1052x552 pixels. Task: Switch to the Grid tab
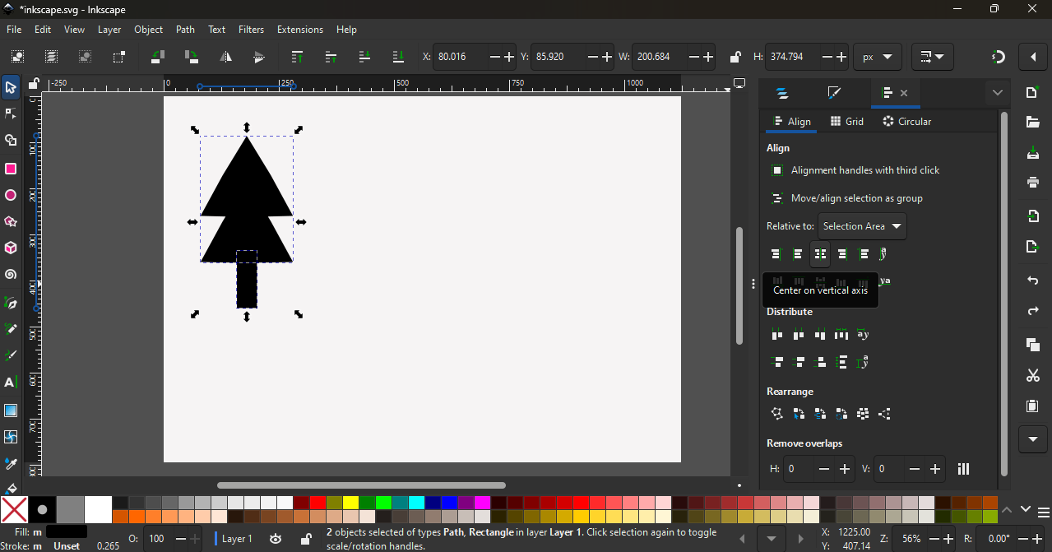point(847,121)
